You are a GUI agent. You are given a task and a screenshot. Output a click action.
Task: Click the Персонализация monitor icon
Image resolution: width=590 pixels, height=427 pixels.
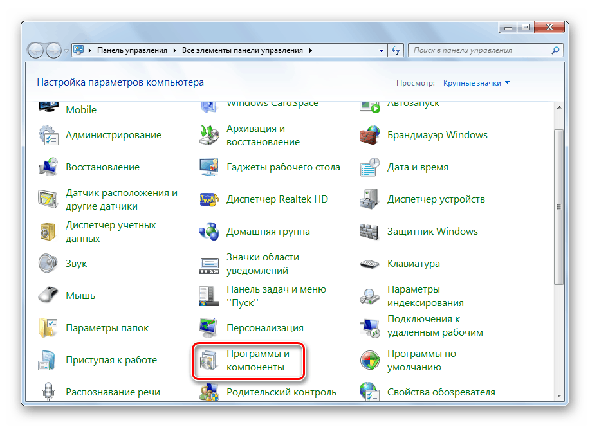pos(209,328)
